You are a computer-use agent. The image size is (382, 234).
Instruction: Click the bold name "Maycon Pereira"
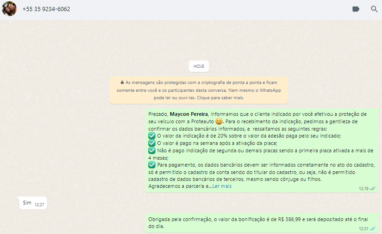pyautogui.click(x=189, y=114)
